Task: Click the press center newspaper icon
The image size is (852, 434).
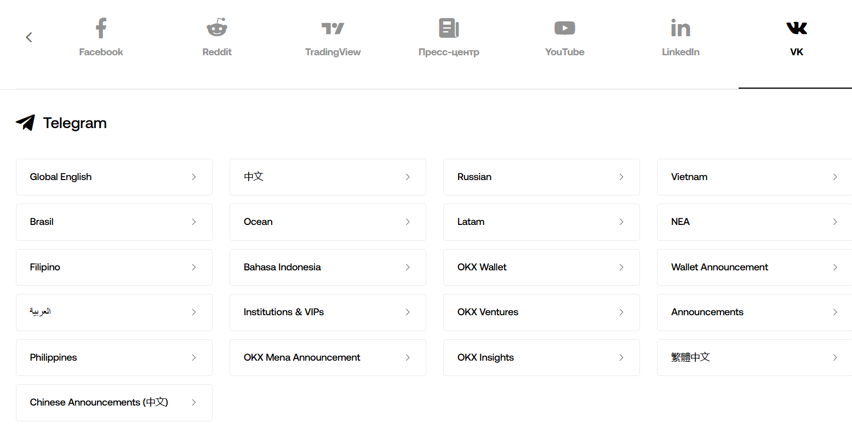Action: pyautogui.click(x=449, y=28)
